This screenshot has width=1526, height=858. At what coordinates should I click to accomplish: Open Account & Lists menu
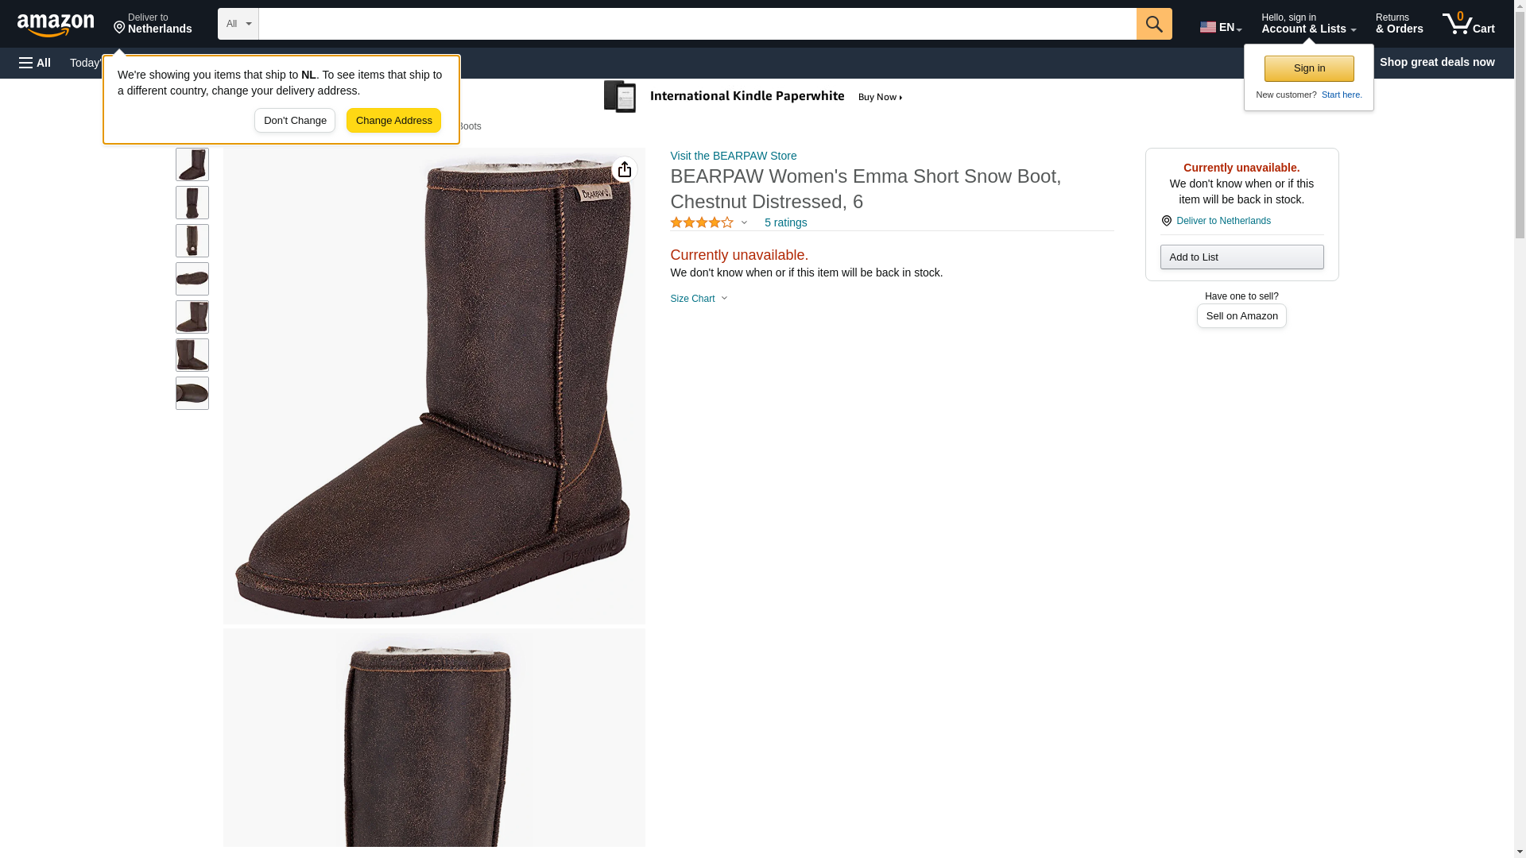point(1307,24)
